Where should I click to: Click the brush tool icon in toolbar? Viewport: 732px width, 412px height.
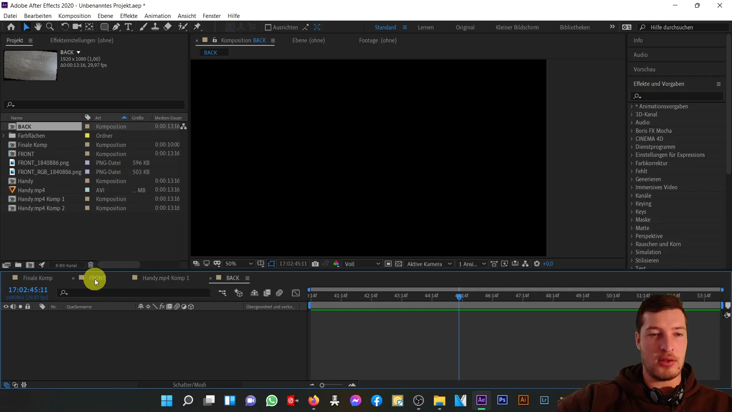pos(141,27)
